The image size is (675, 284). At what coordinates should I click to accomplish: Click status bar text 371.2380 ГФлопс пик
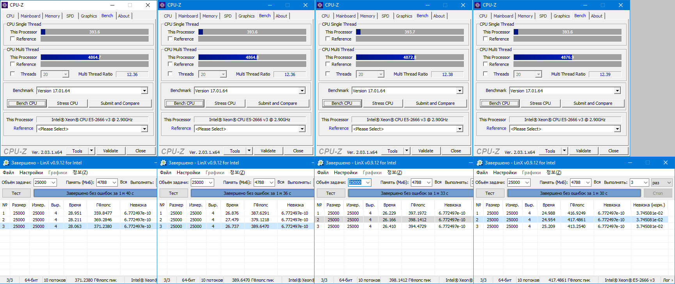point(96,280)
